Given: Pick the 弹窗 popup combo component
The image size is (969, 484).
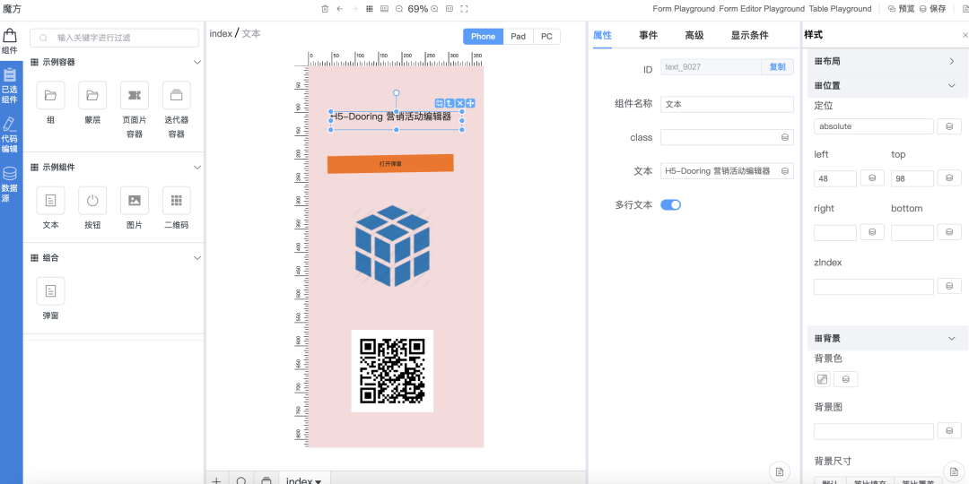Looking at the screenshot, I should (50, 290).
